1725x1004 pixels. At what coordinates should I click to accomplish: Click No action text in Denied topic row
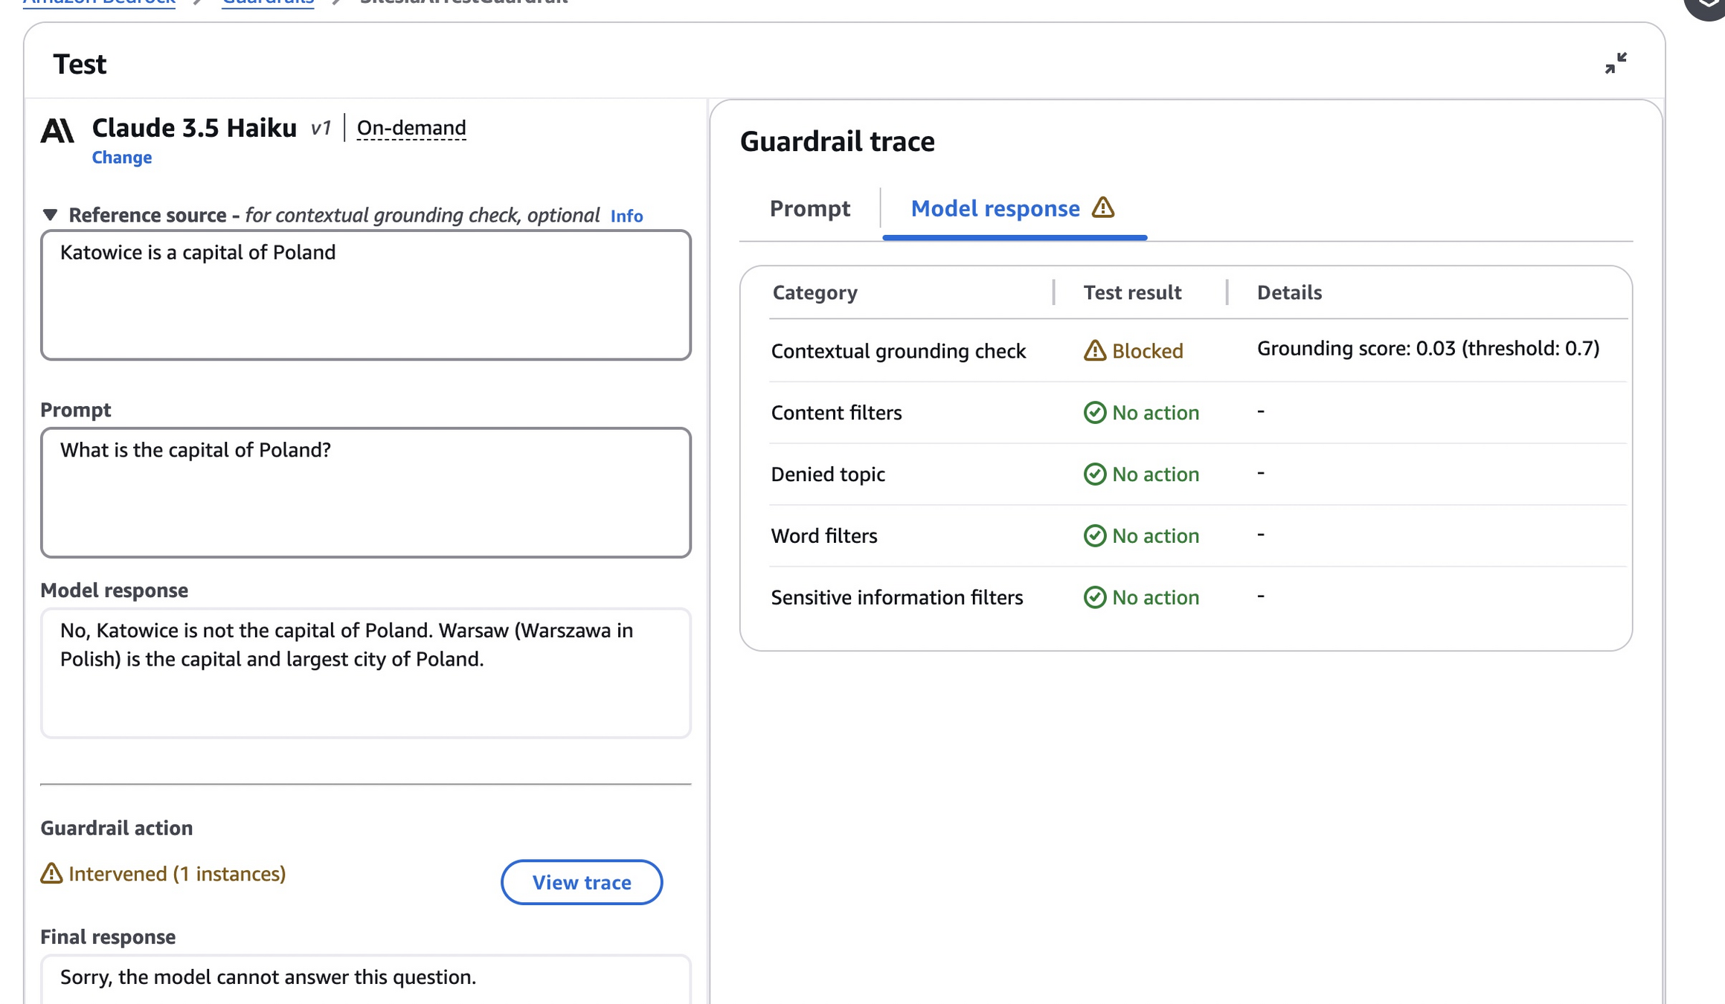(1155, 474)
